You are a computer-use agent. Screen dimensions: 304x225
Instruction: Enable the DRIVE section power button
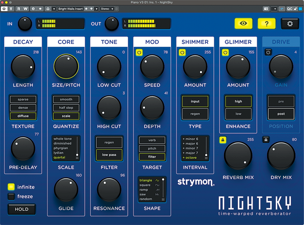[x=268, y=52]
